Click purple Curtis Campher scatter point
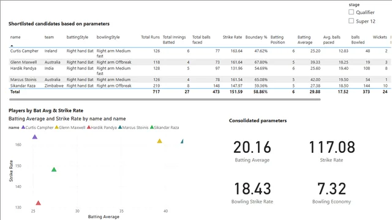 pos(35,137)
